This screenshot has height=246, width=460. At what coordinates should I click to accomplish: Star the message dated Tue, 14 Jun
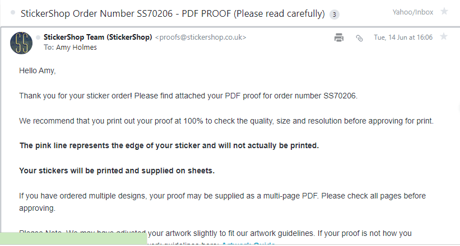pos(444,37)
